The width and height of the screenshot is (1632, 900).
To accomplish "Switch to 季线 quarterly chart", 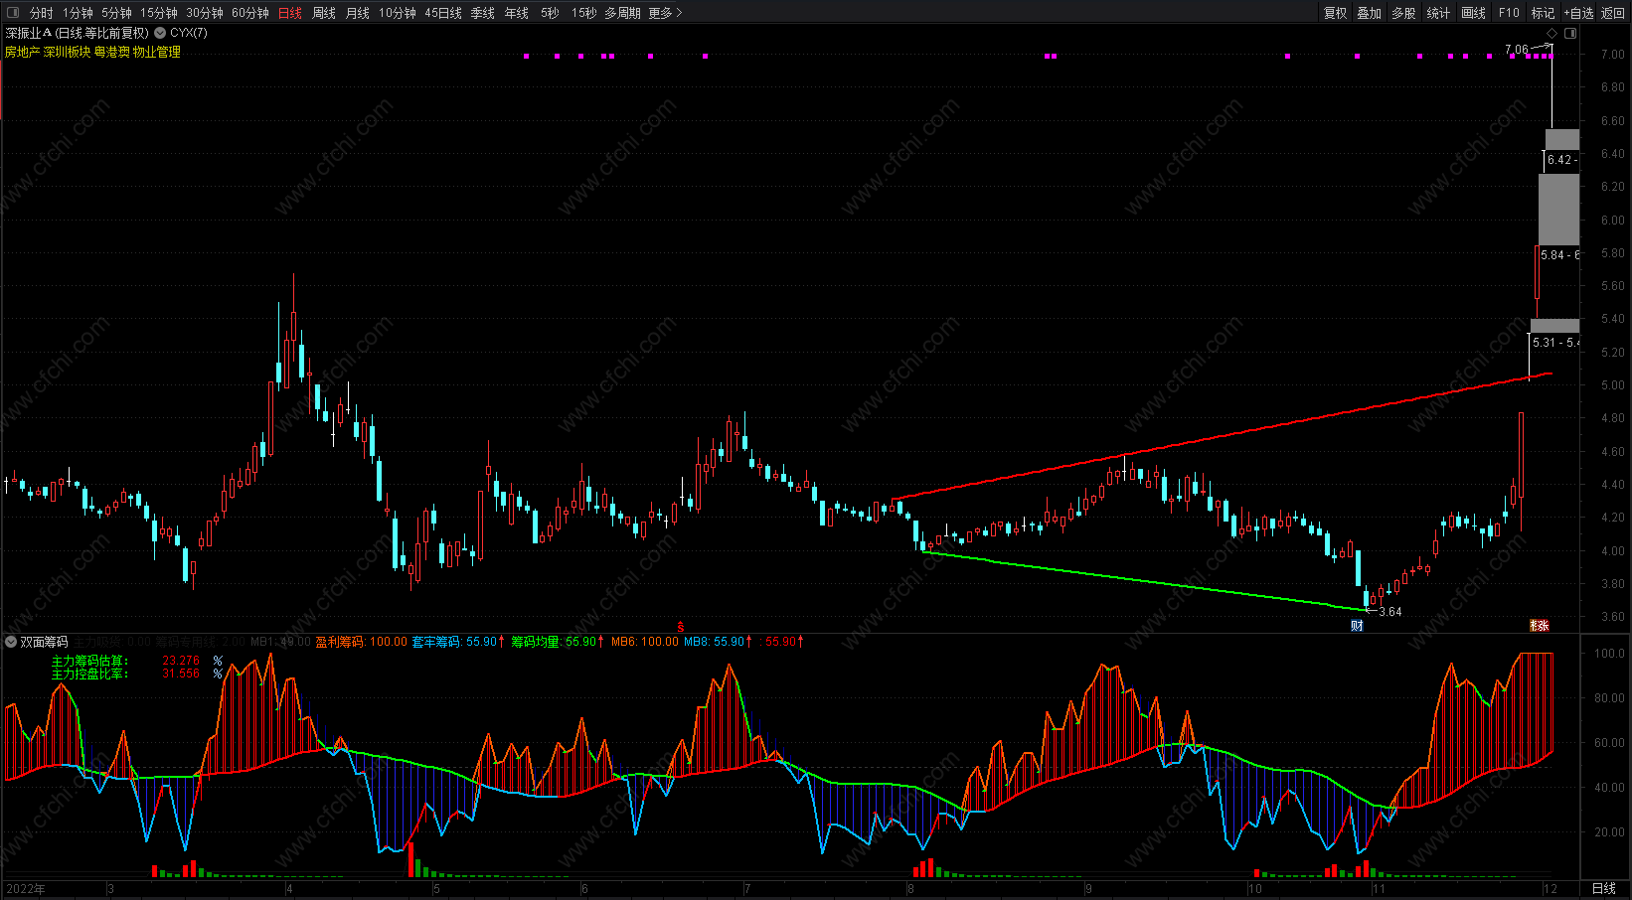I will click(483, 13).
